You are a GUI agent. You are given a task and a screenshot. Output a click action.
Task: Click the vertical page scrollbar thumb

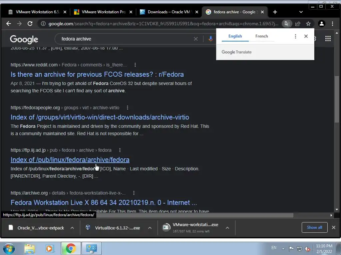click(337, 99)
